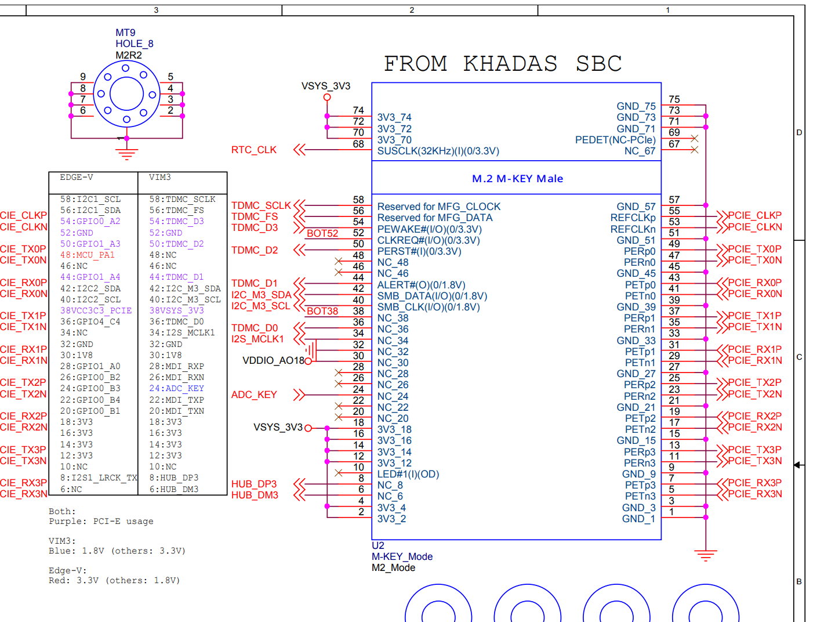Click the no-connect X marker on pin 67
835x622 pixels.
coord(694,150)
